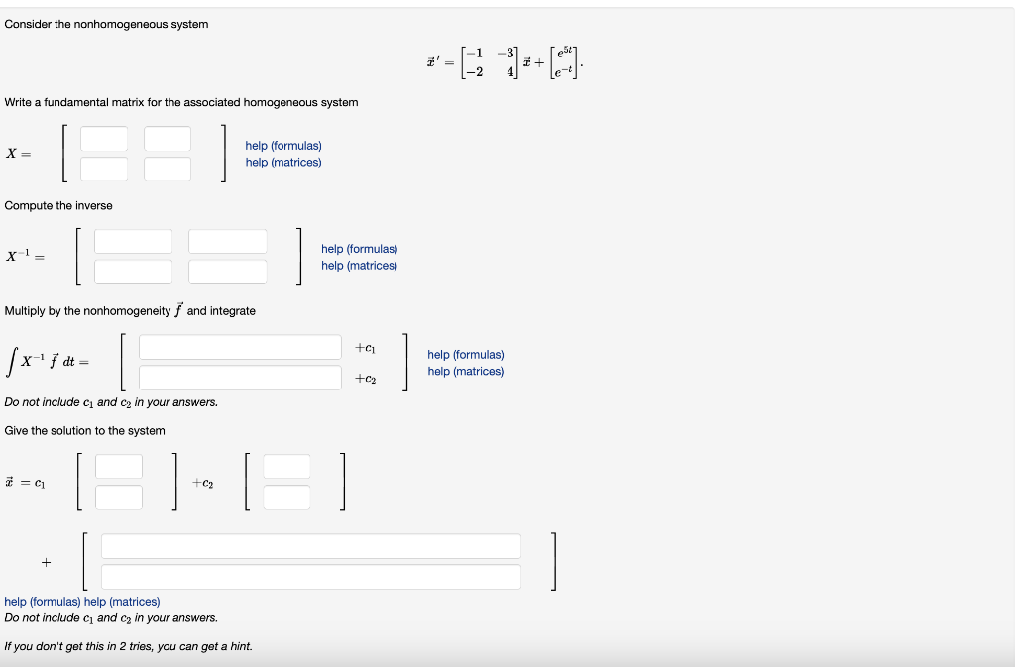Select the bottom entry of the c2 vector
Viewport: 1015px width, 667px height.
(285, 496)
